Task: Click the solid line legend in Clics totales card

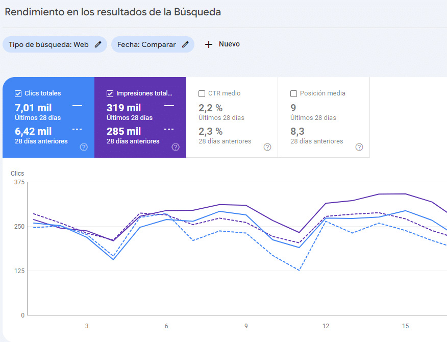Action: tap(77, 106)
